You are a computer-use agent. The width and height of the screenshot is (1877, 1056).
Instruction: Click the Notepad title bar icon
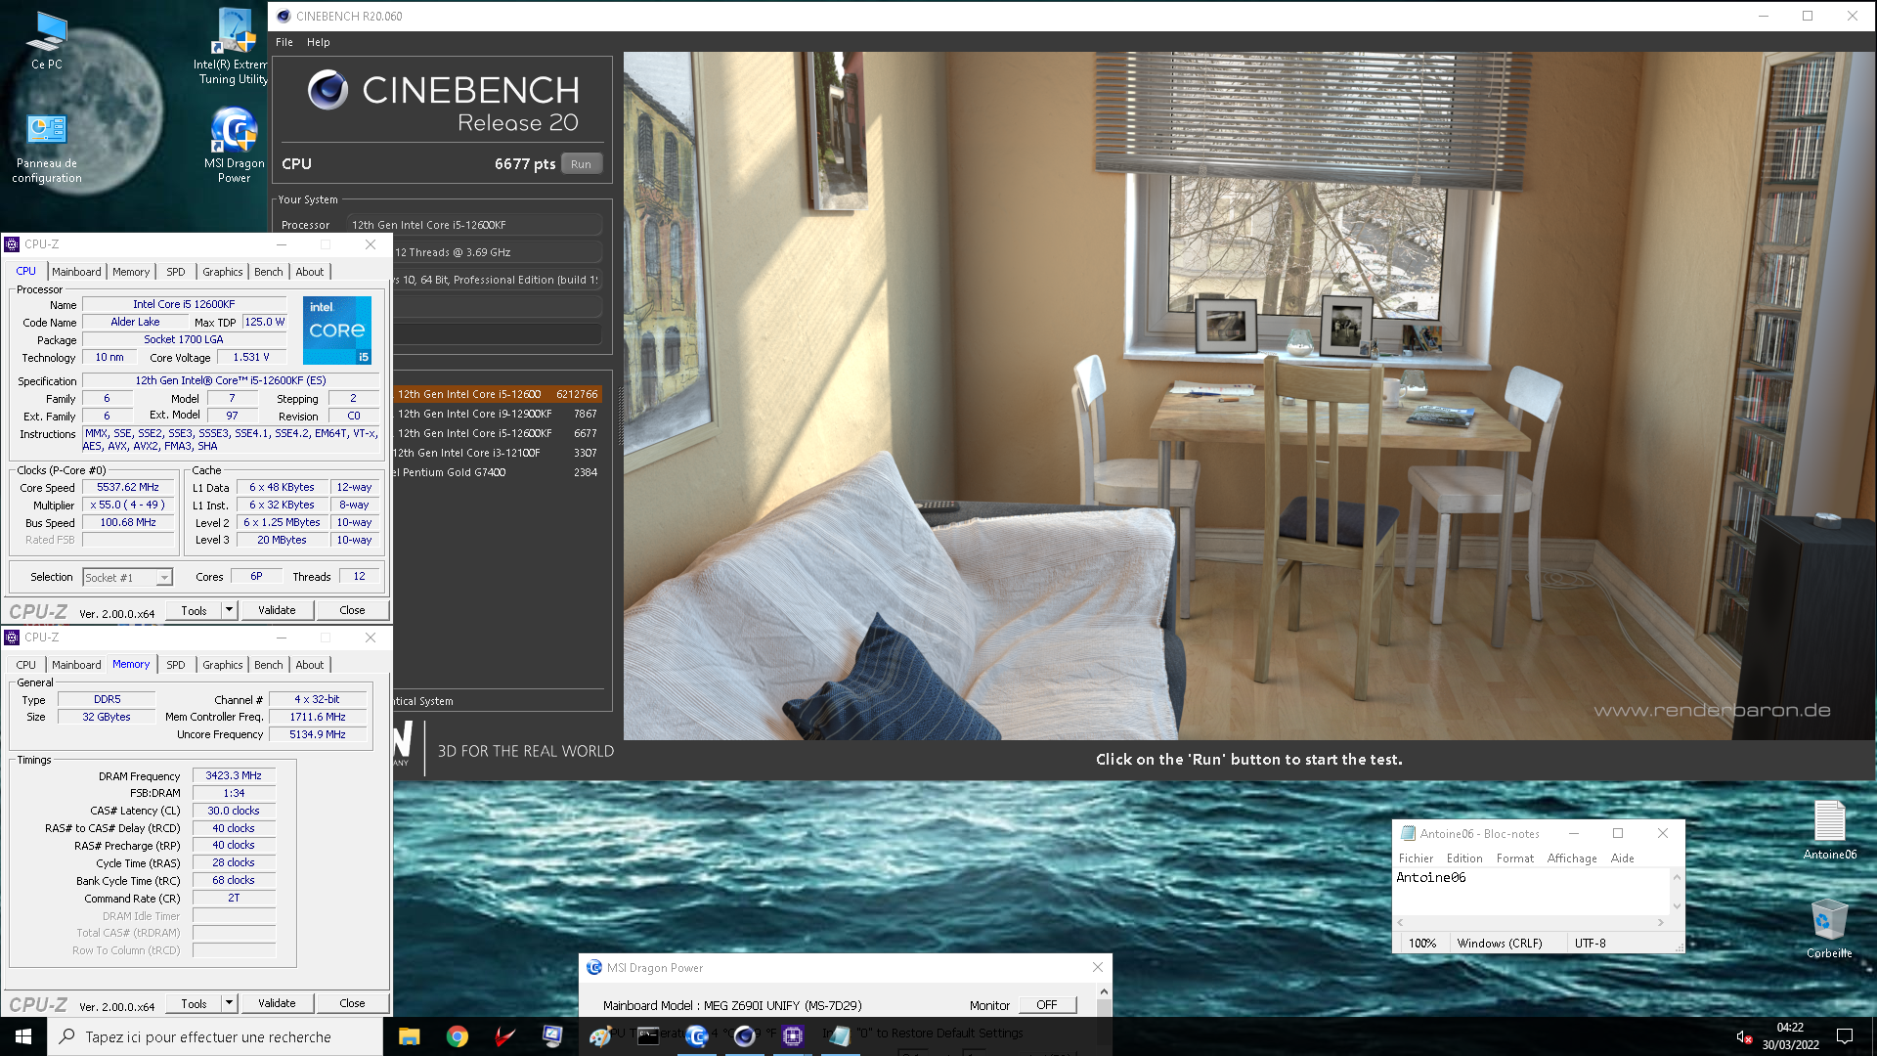coord(1408,834)
